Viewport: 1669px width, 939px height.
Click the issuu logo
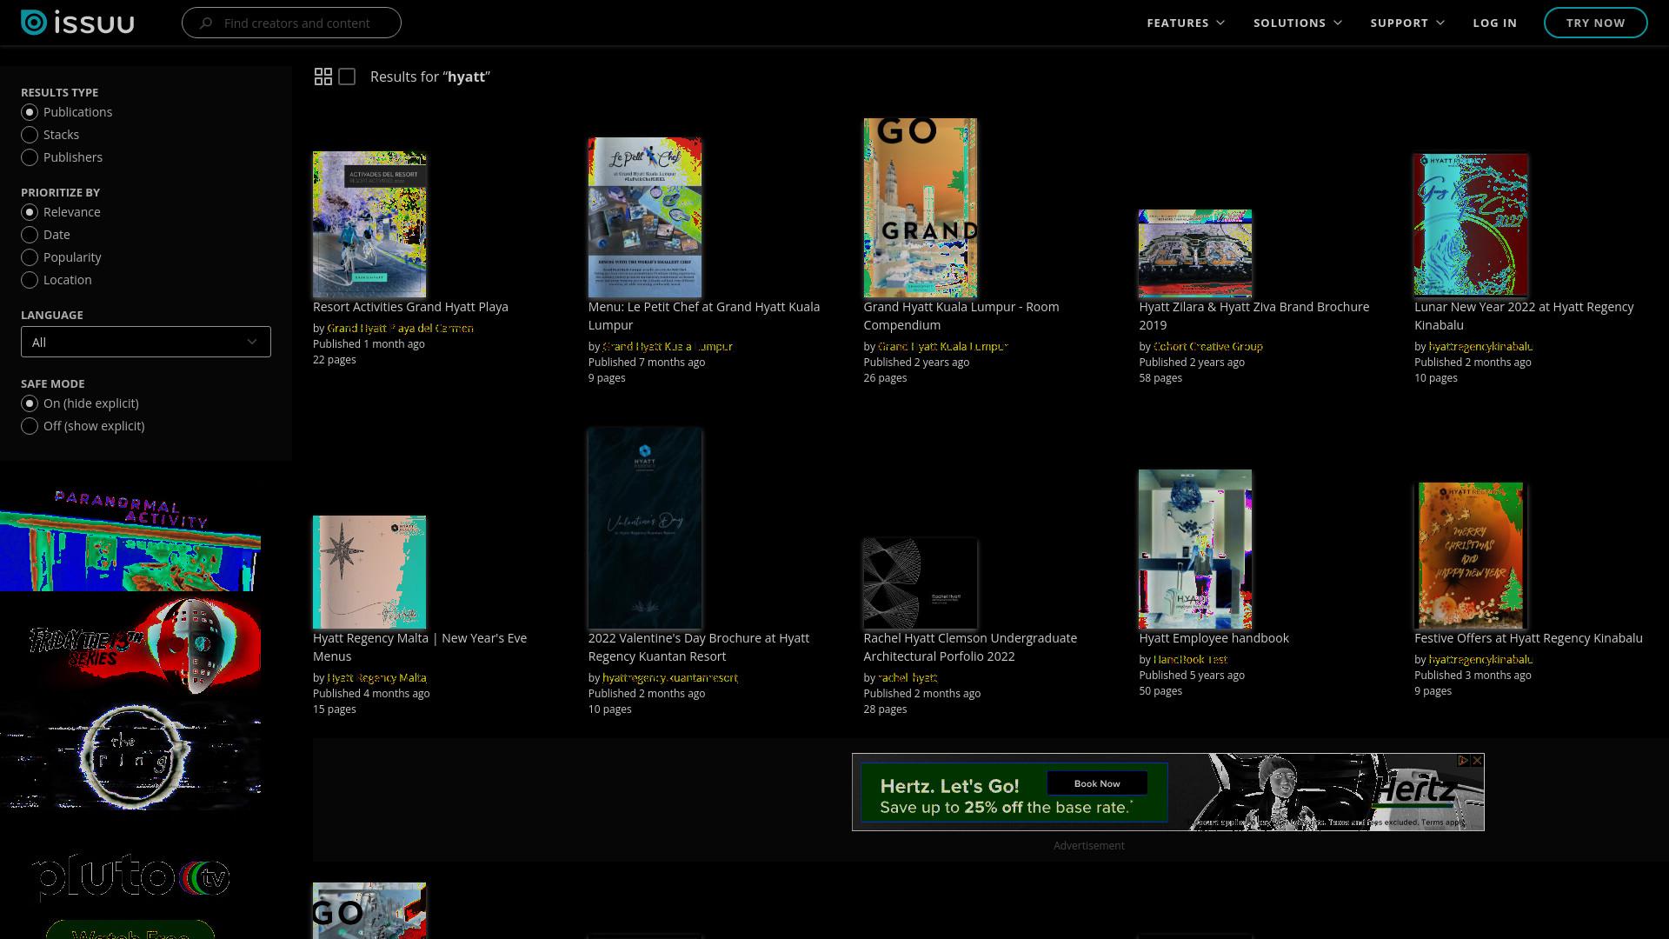77,23
